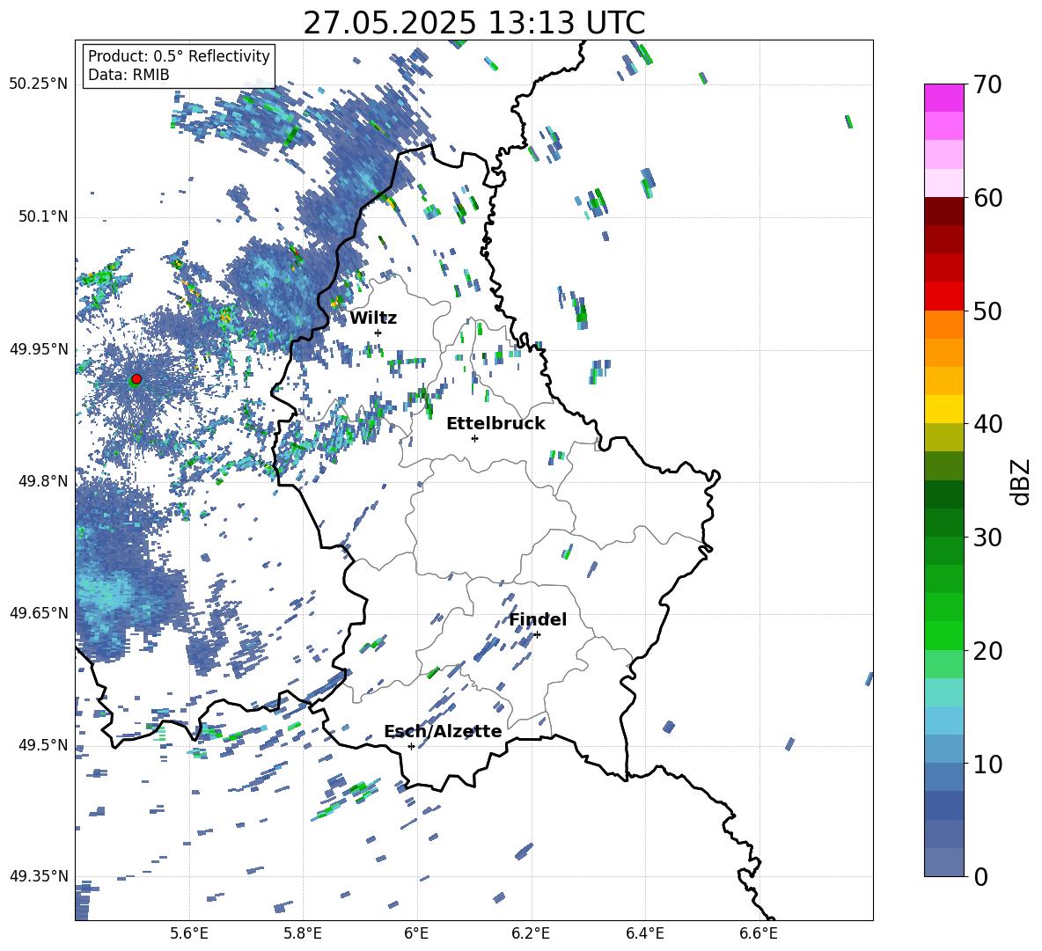Click the colorbar 60 tick label

point(987,197)
